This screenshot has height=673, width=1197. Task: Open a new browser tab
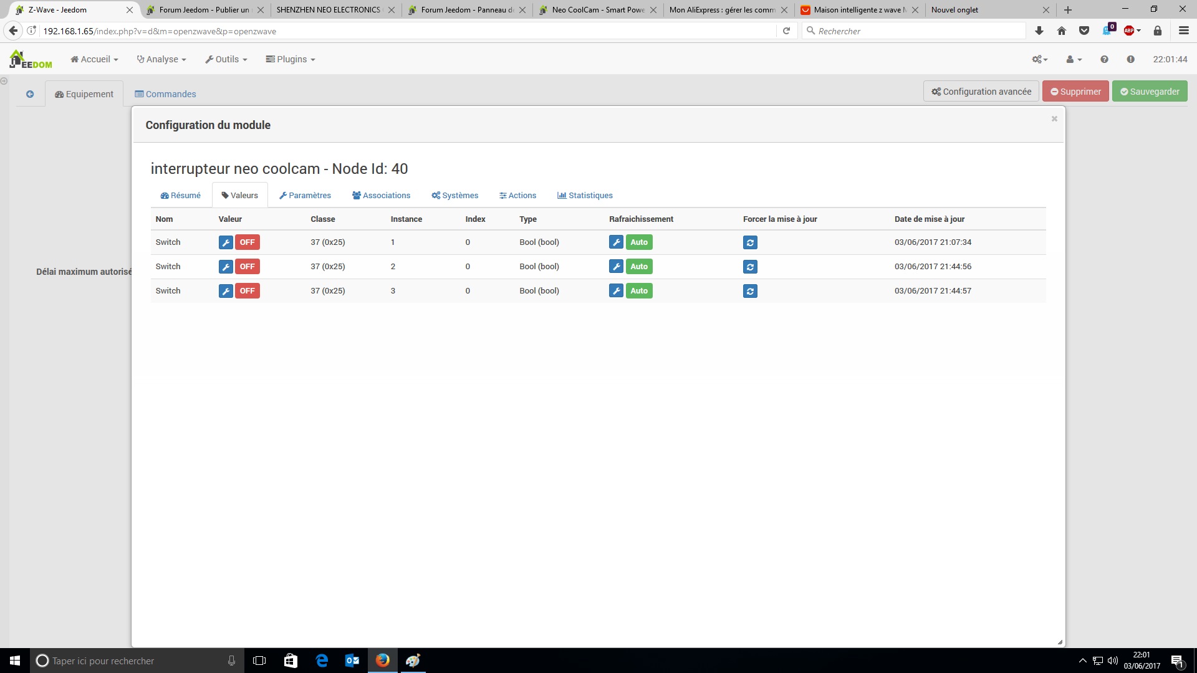pos(1068,9)
